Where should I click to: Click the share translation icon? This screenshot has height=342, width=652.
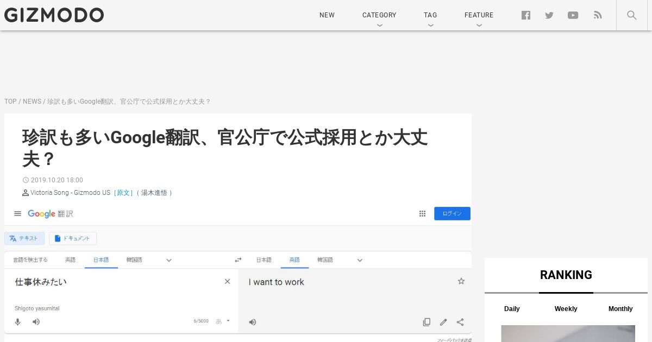[460, 322]
